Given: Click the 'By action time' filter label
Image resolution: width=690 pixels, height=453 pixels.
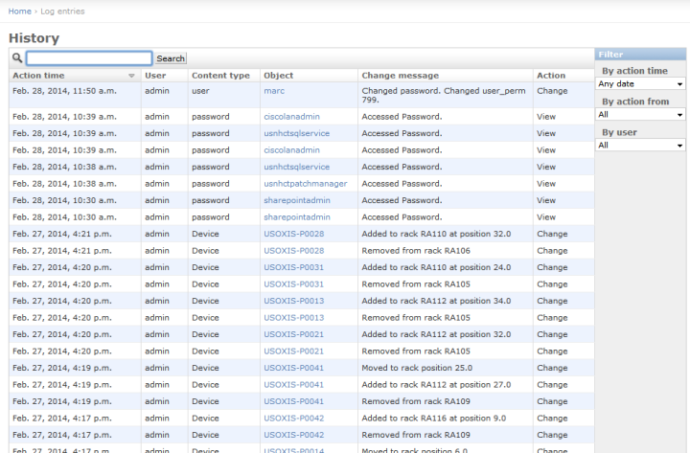Looking at the screenshot, I should [x=634, y=71].
